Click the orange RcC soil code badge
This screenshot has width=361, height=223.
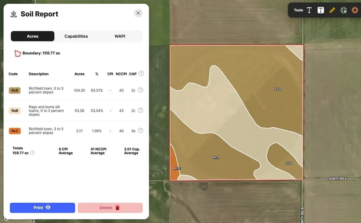15,131
